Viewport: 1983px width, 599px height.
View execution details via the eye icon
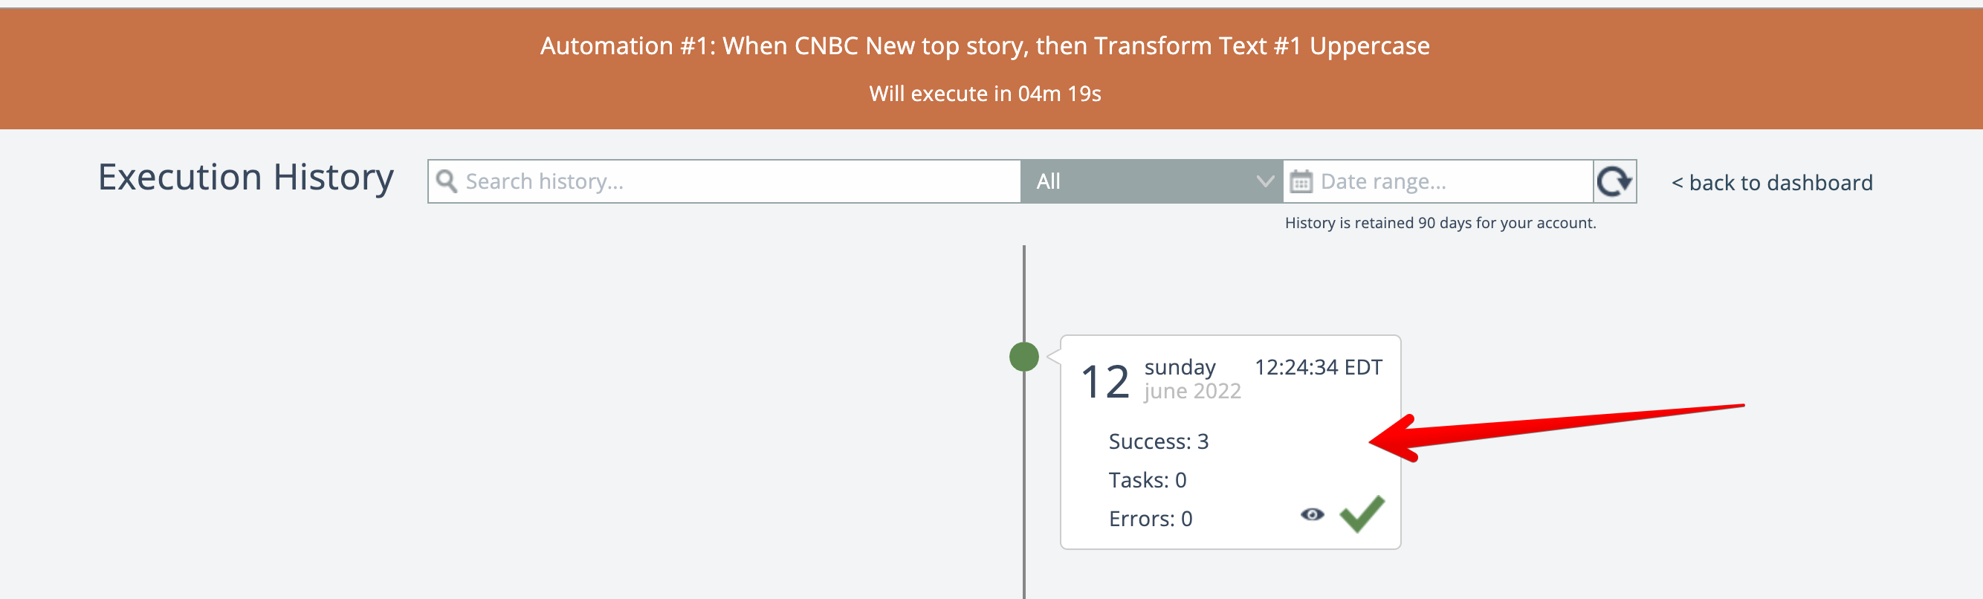(1313, 514)
